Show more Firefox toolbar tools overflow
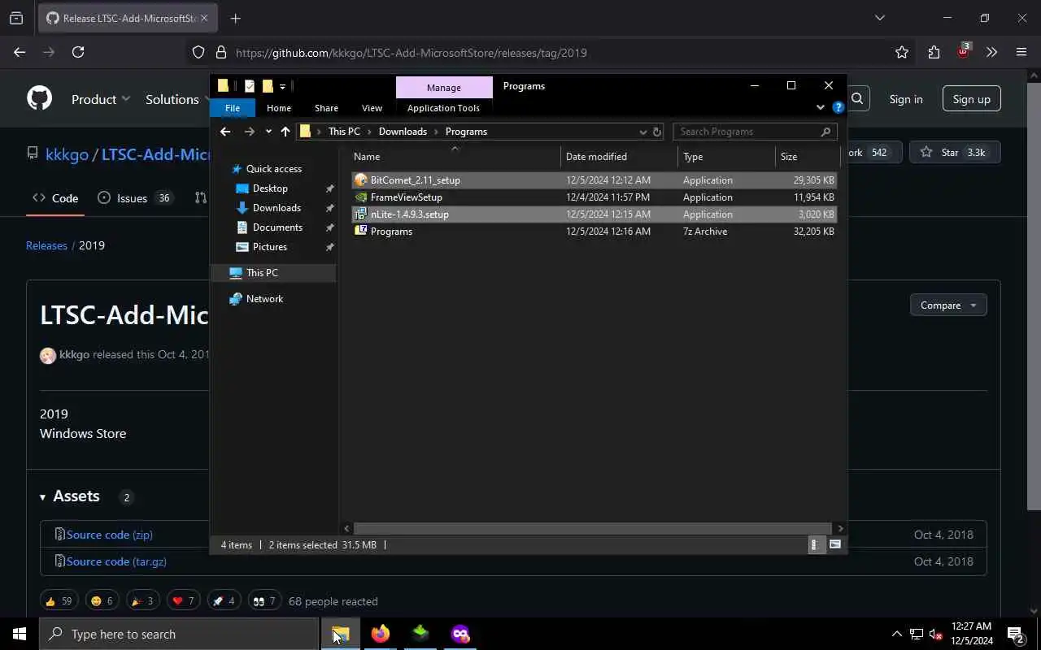The image size is (1041, 650). 991,52
